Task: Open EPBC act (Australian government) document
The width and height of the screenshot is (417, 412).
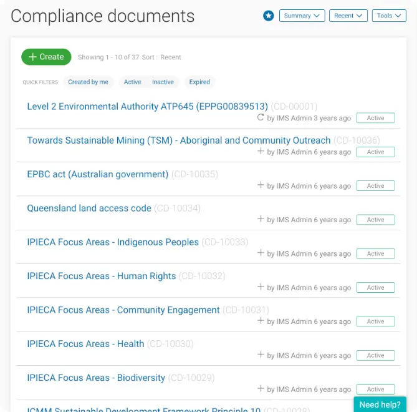Action: 98,174
